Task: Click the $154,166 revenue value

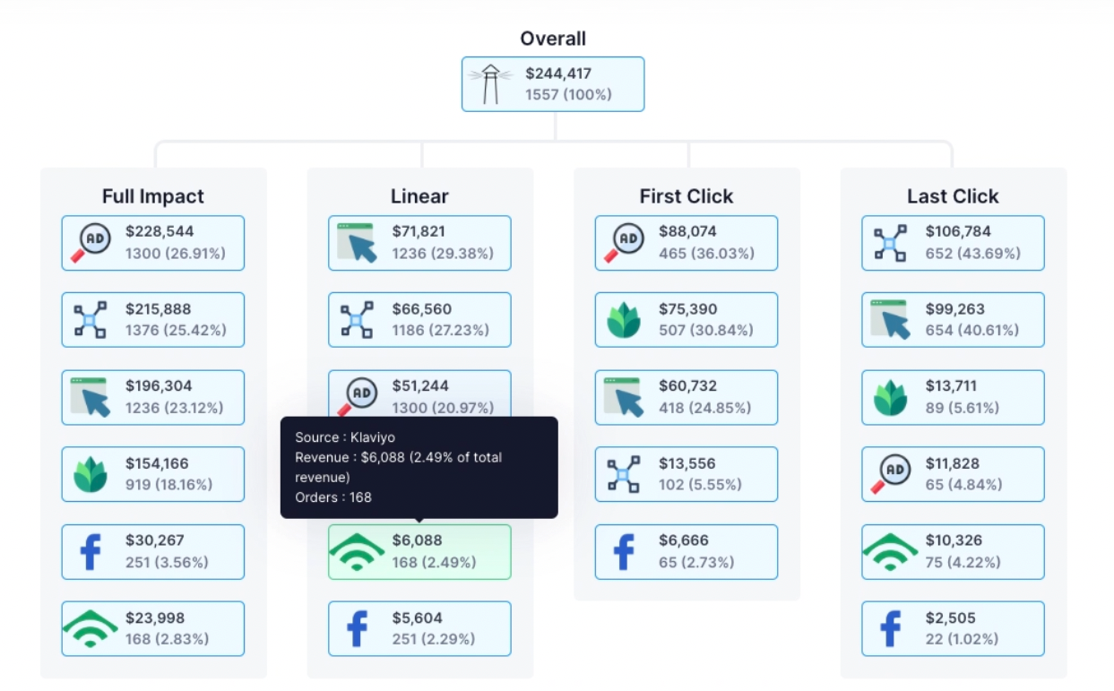Action: click(158, 463)
